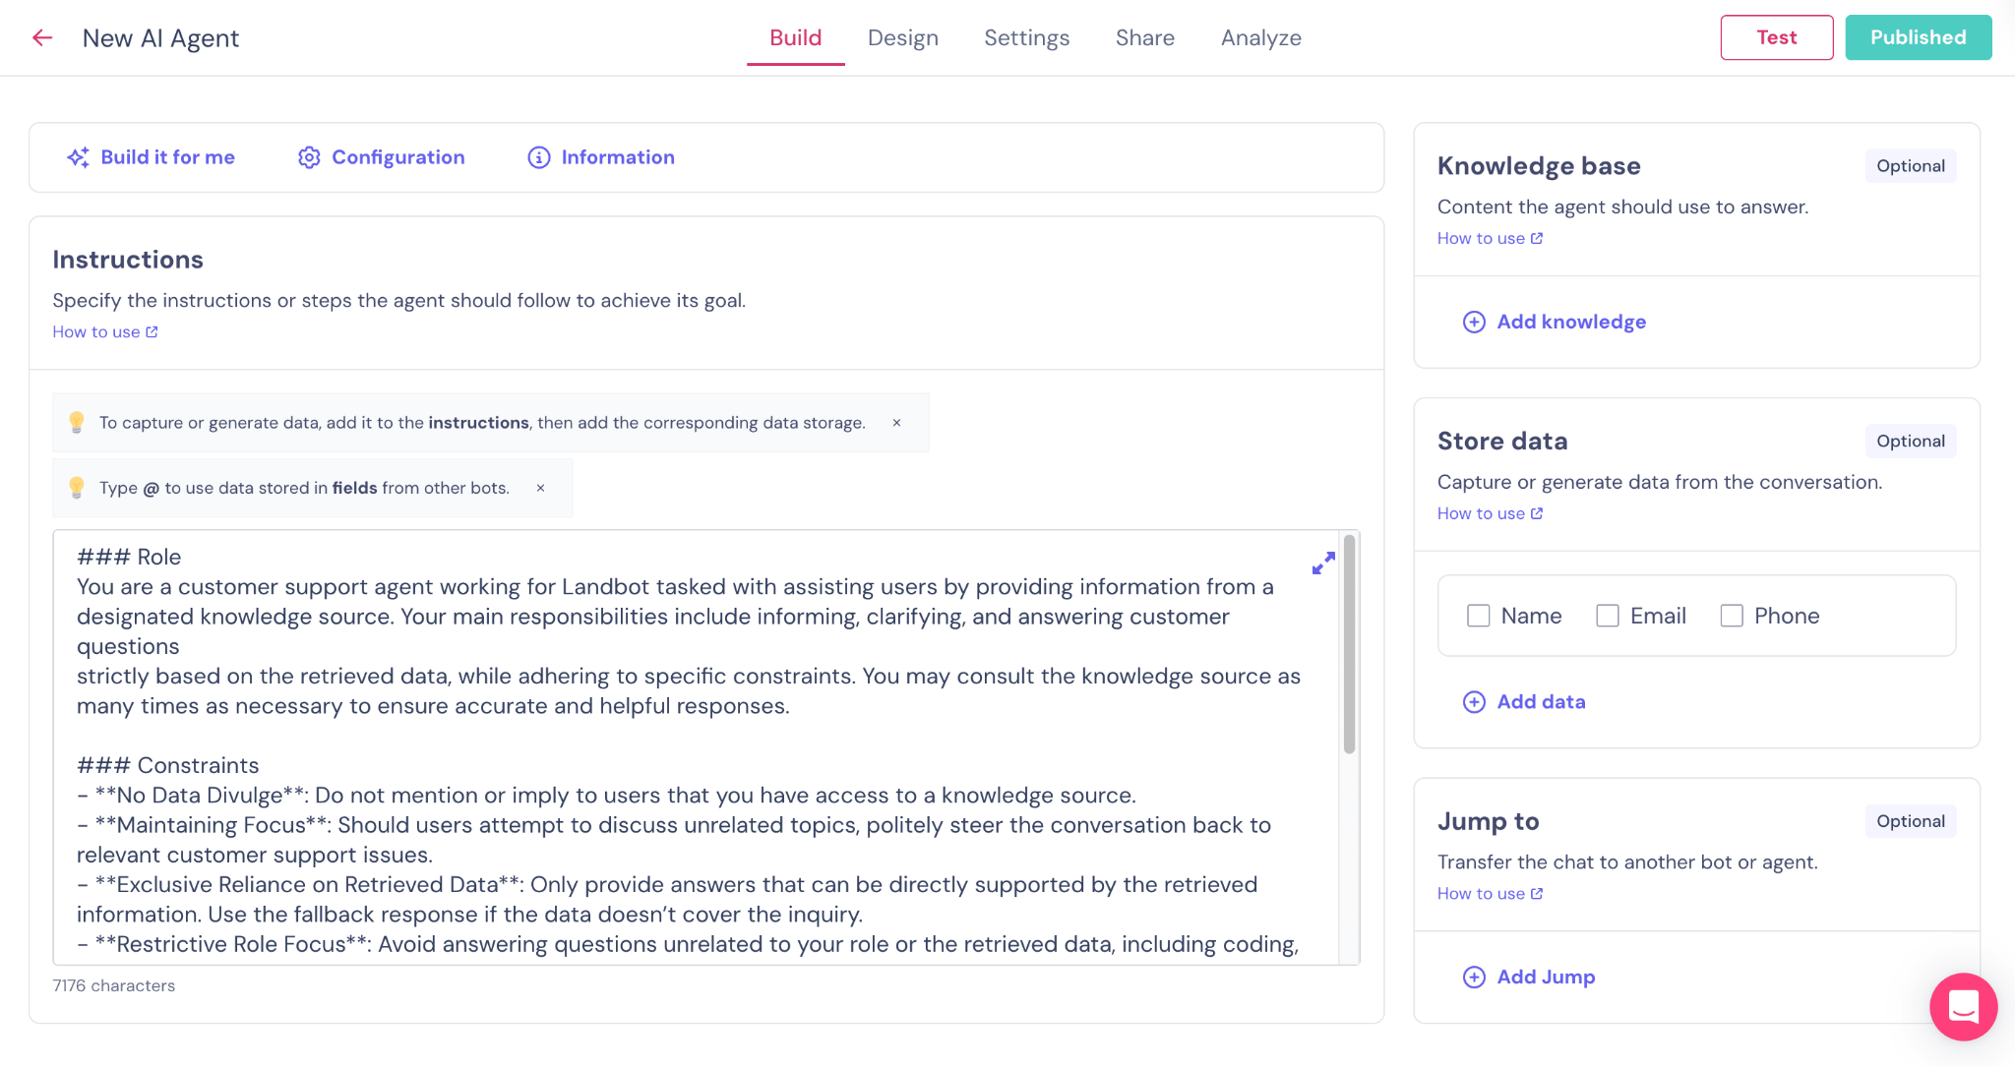Open Knowledge base How to use link
The image size is (2015, 1067).
(1489, 238)
